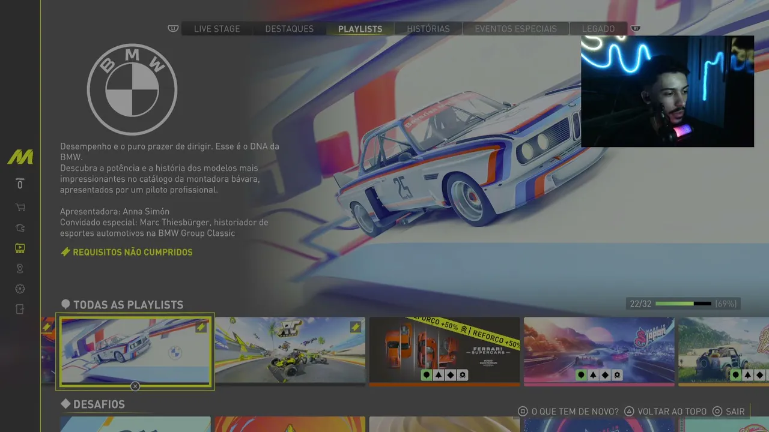
Task: Click the Motorfest M logo in the sidebar
Action: 20,157
